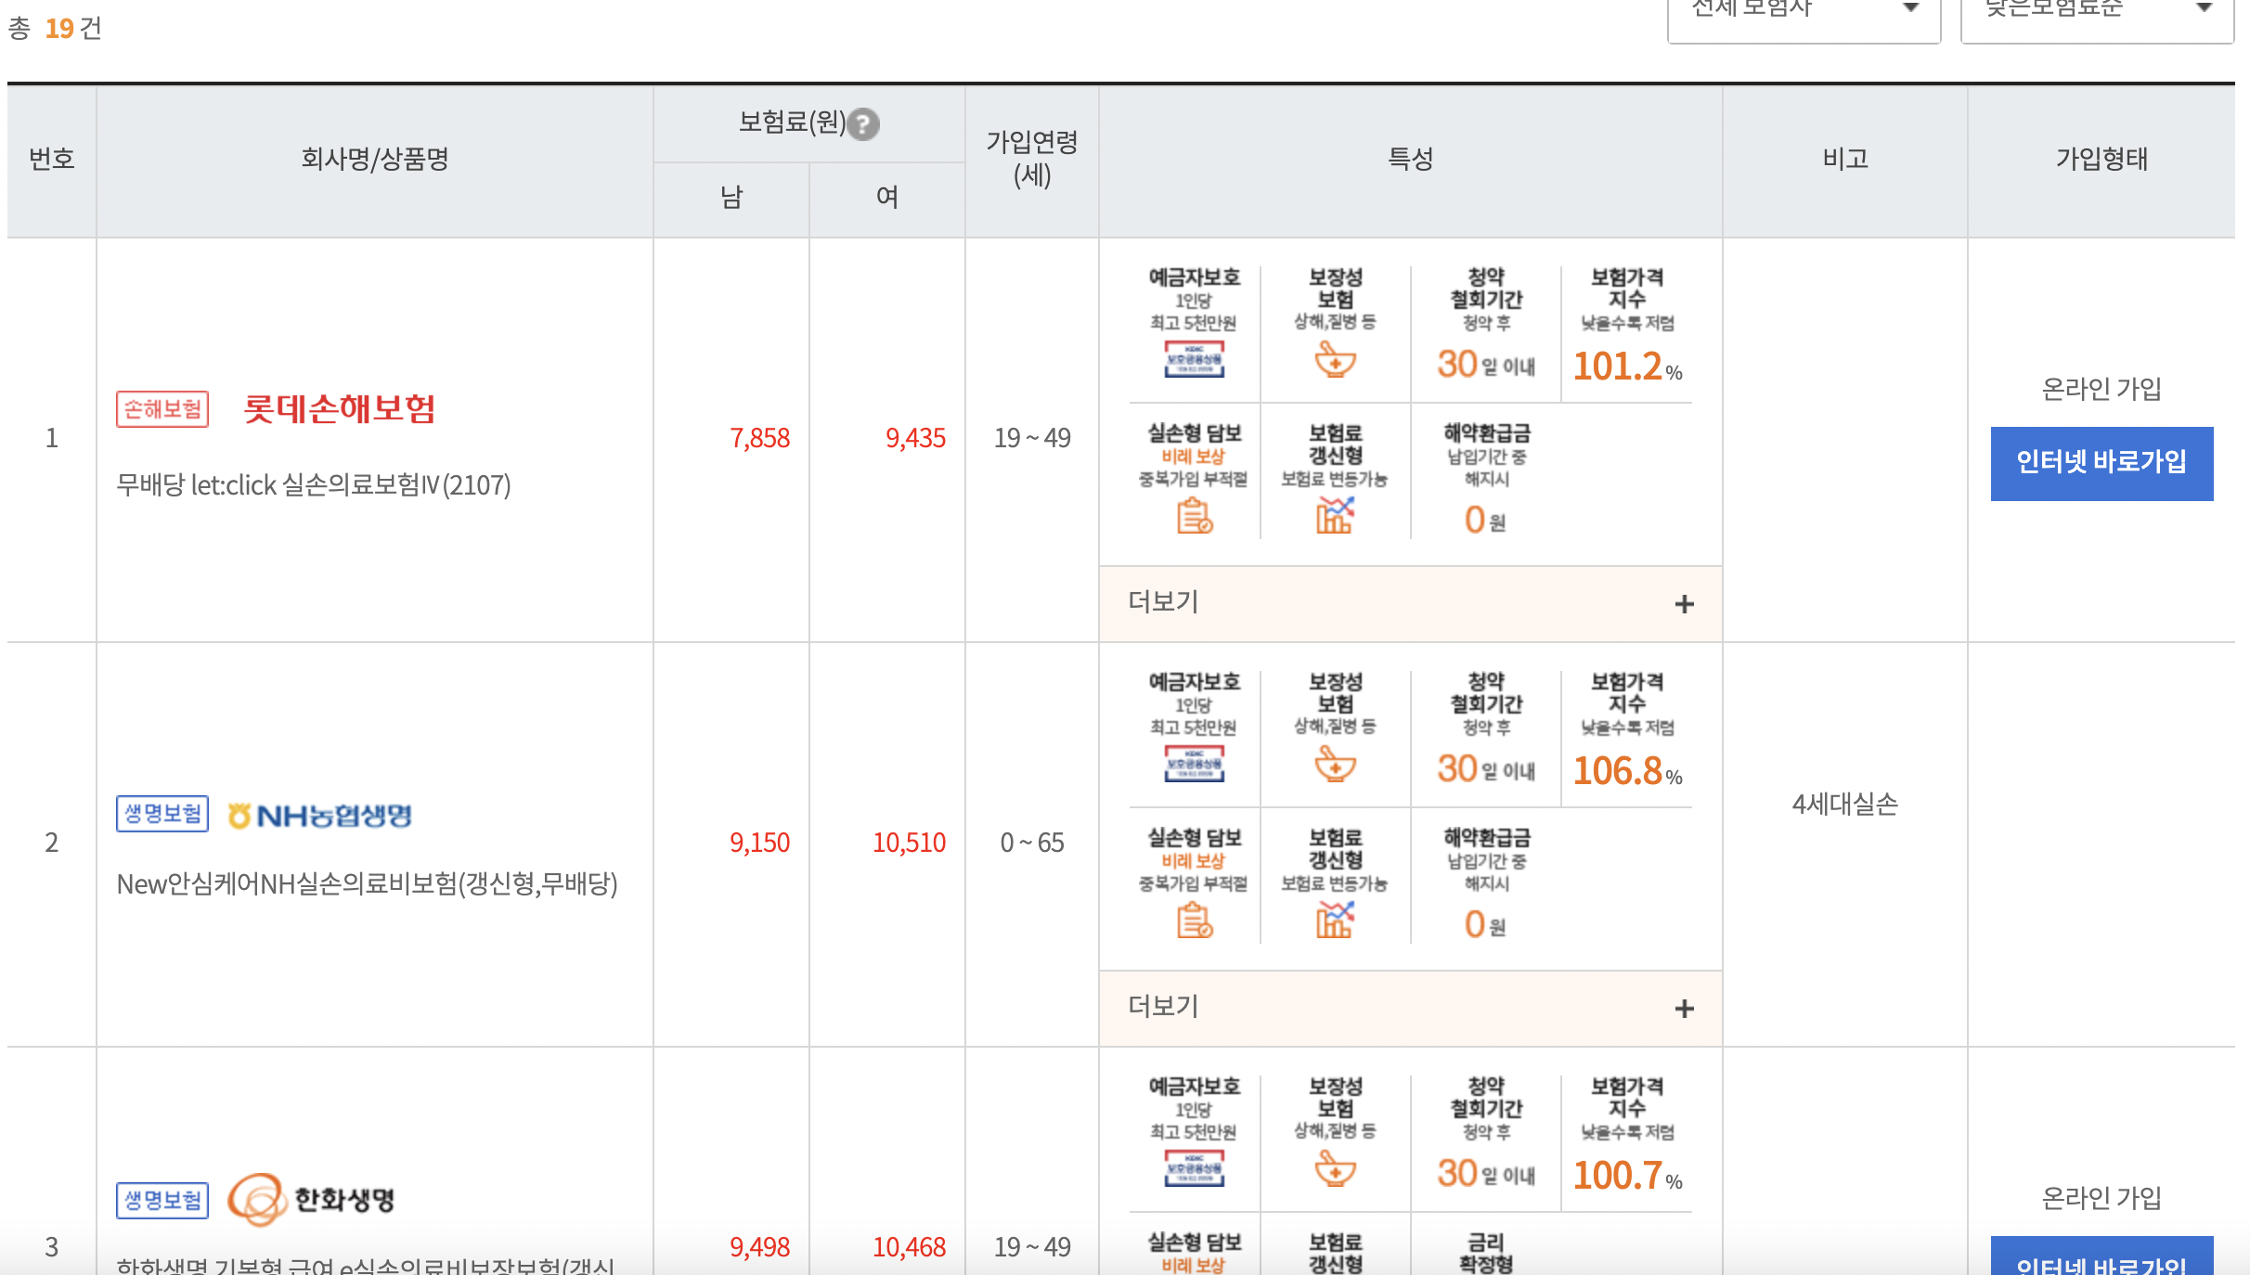Click the premium renewal chart icon in row 1
2250x1275 pixels.
pos(1335,515)
